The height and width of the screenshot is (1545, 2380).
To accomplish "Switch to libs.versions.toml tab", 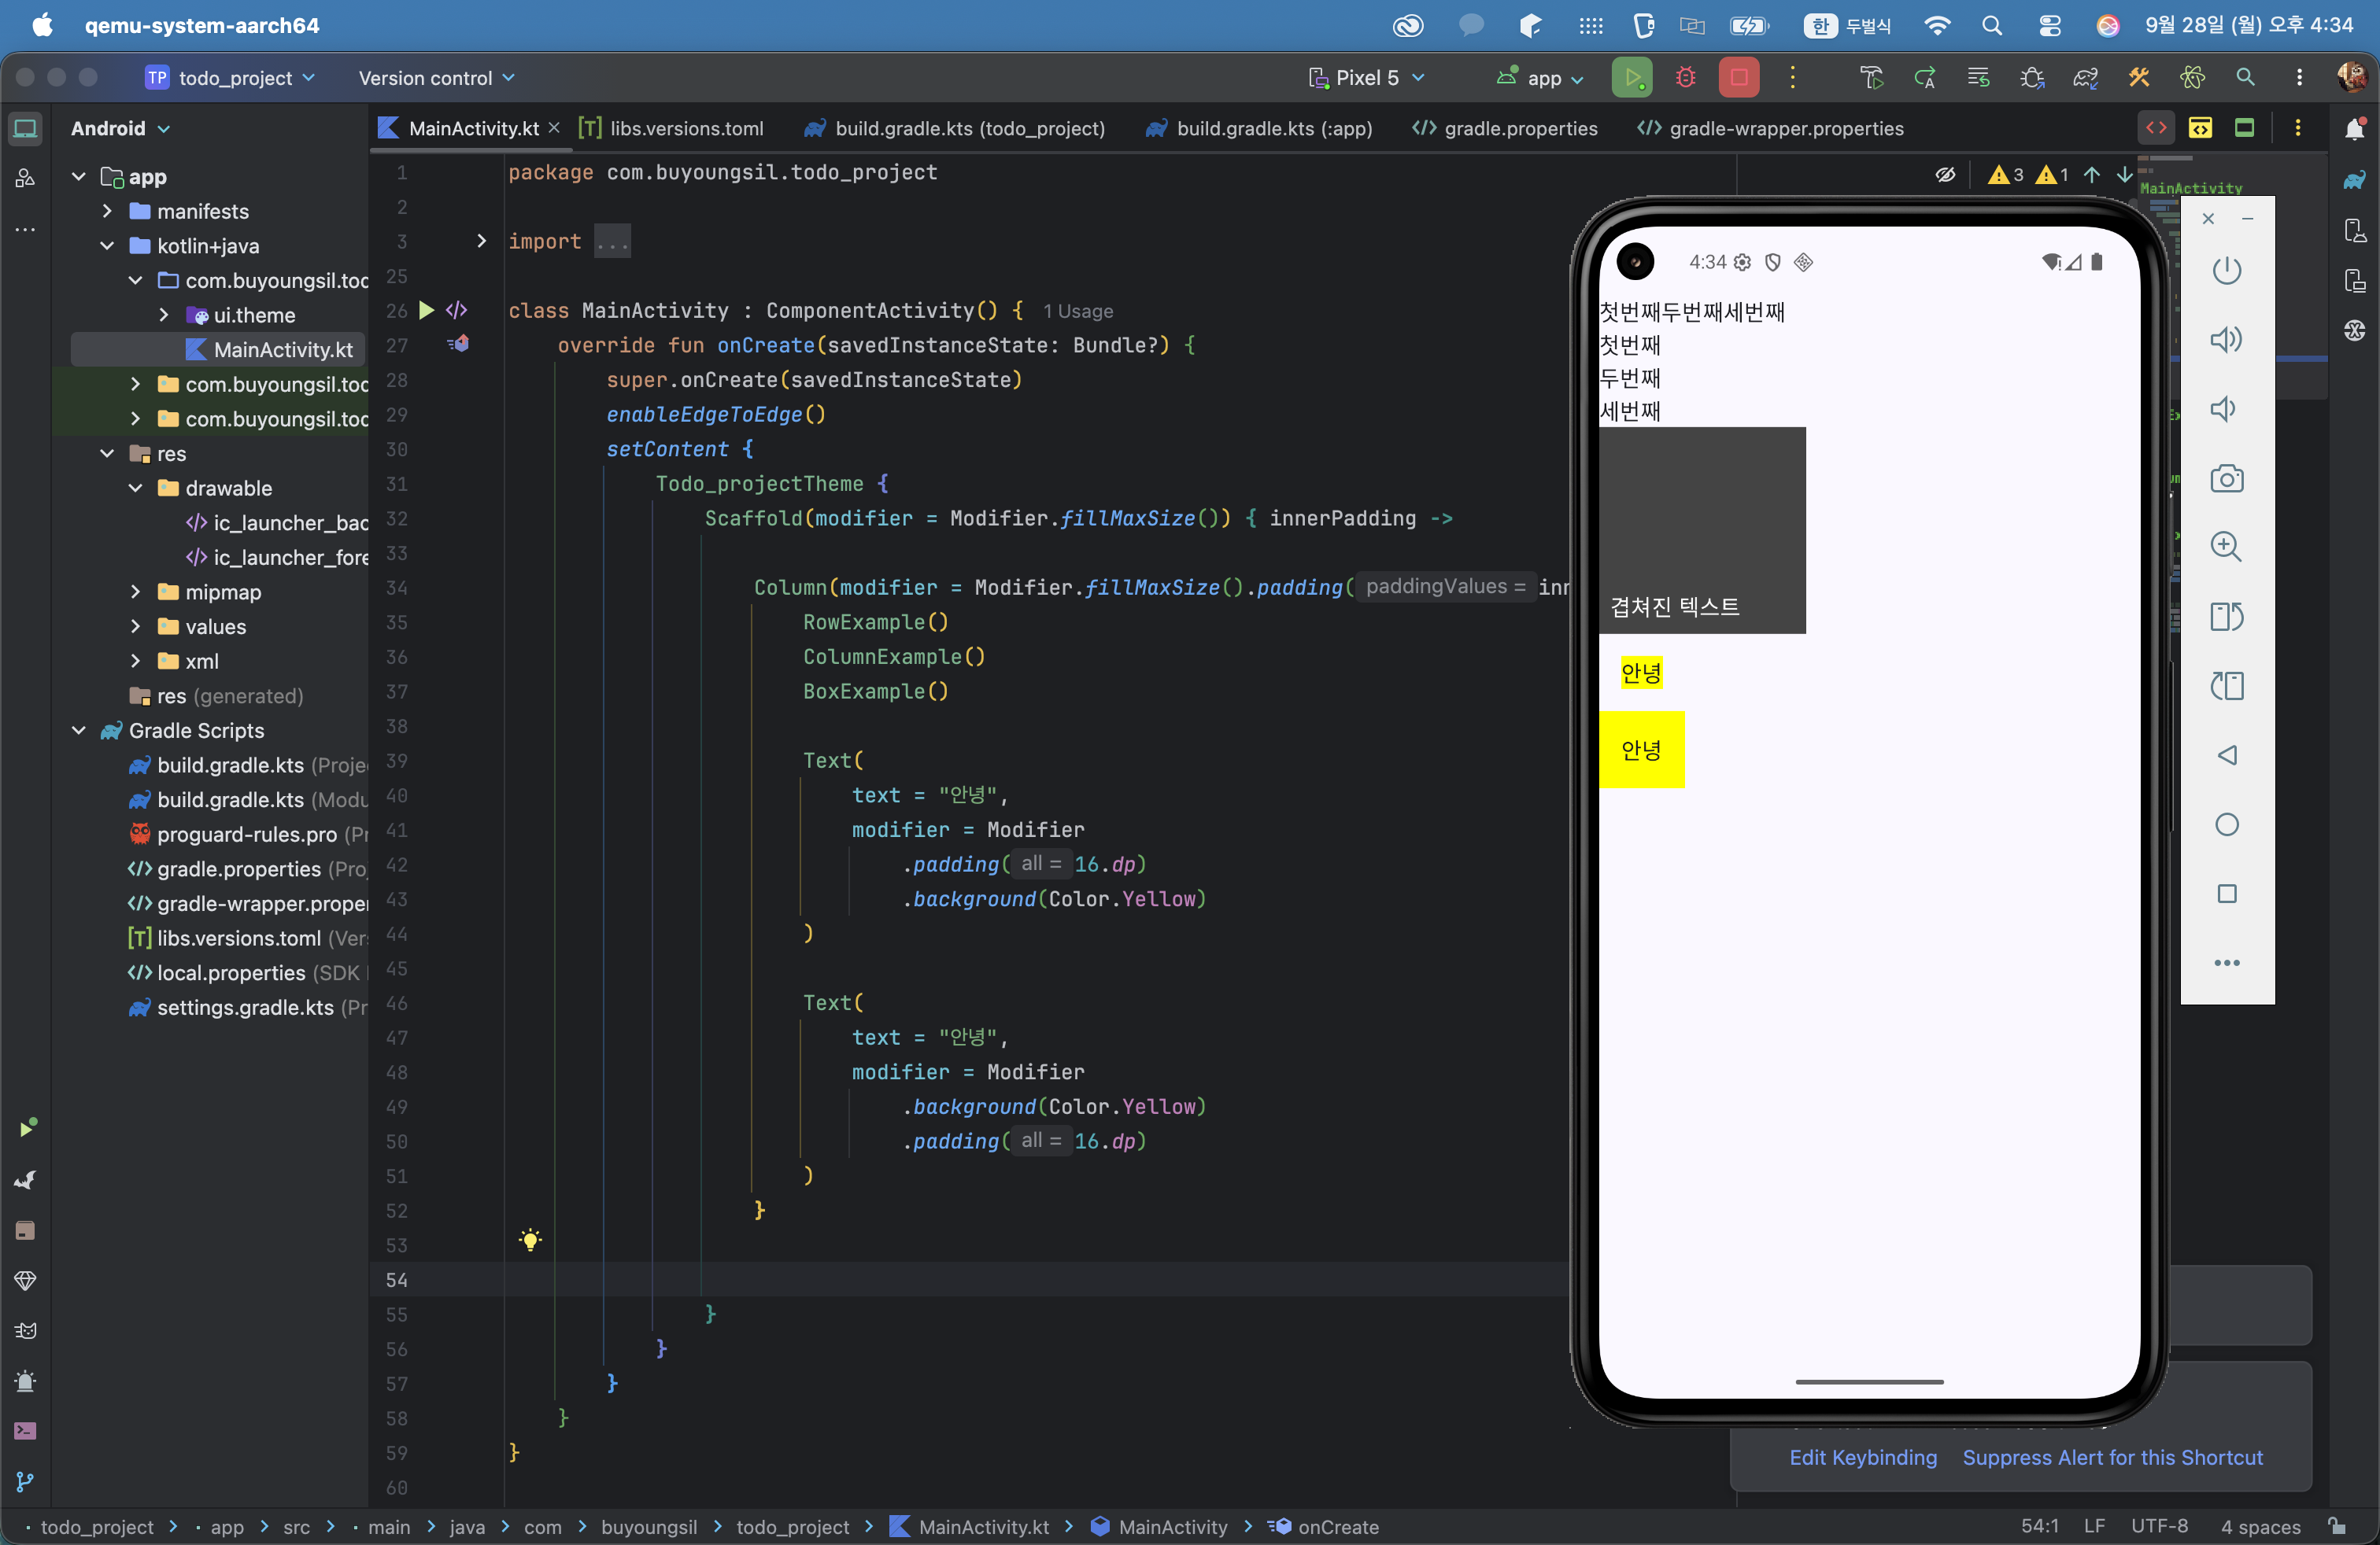I will pos(672,128).
